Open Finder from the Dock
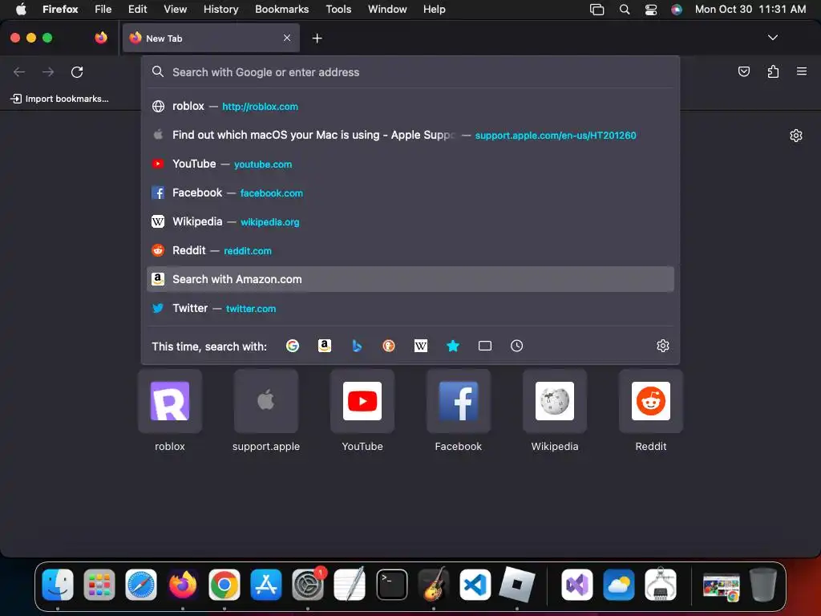The width and height of the screenshot is (821, 616). click(58, 585)
